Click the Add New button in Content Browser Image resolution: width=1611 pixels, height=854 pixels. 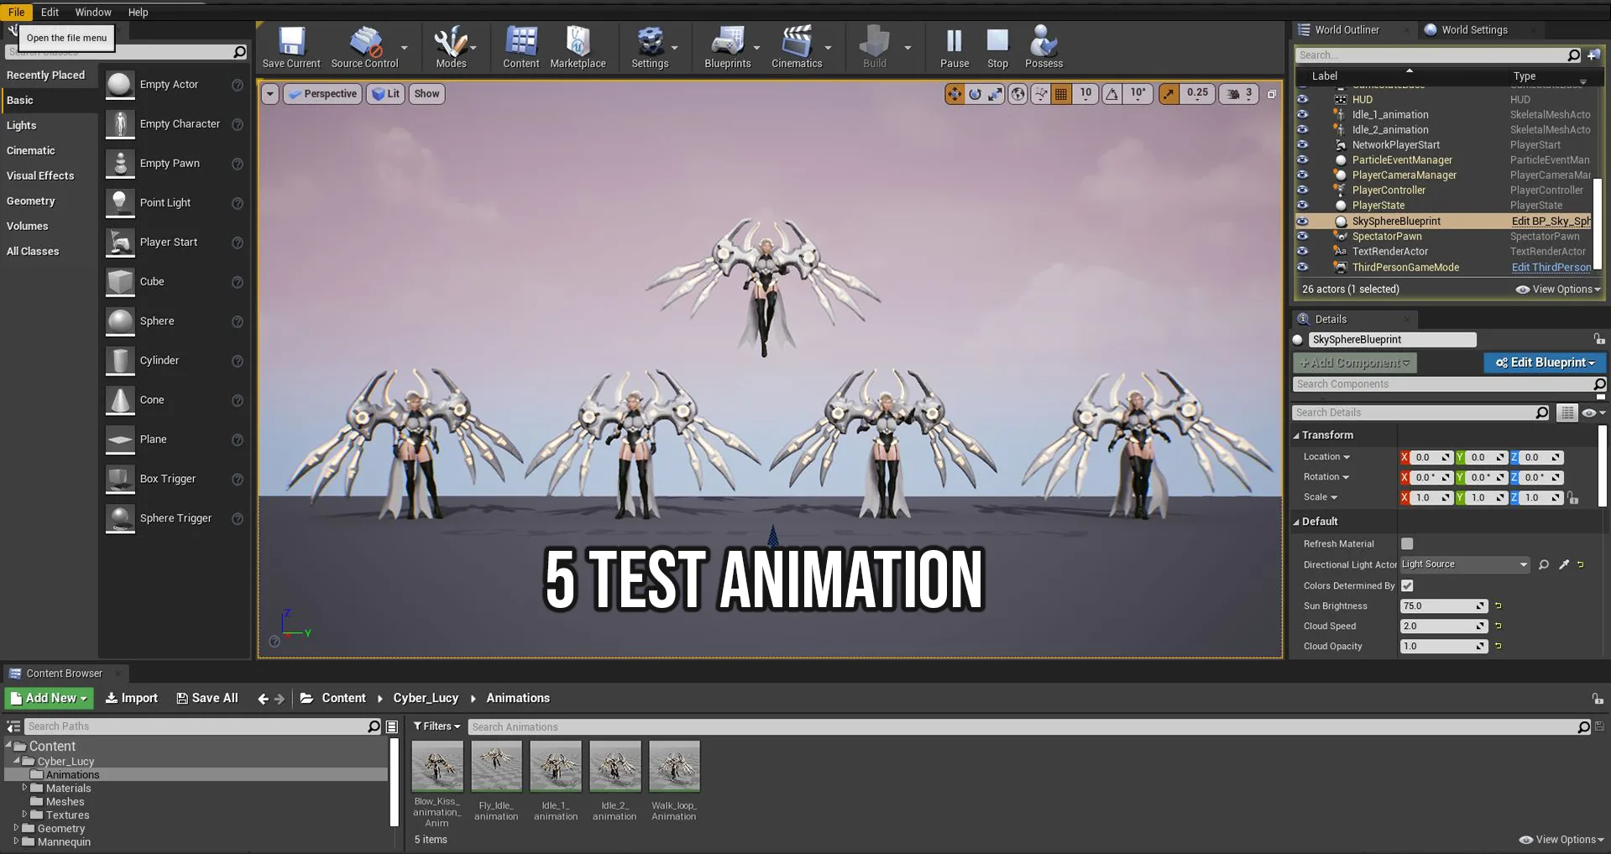click(x=50, y=698)
